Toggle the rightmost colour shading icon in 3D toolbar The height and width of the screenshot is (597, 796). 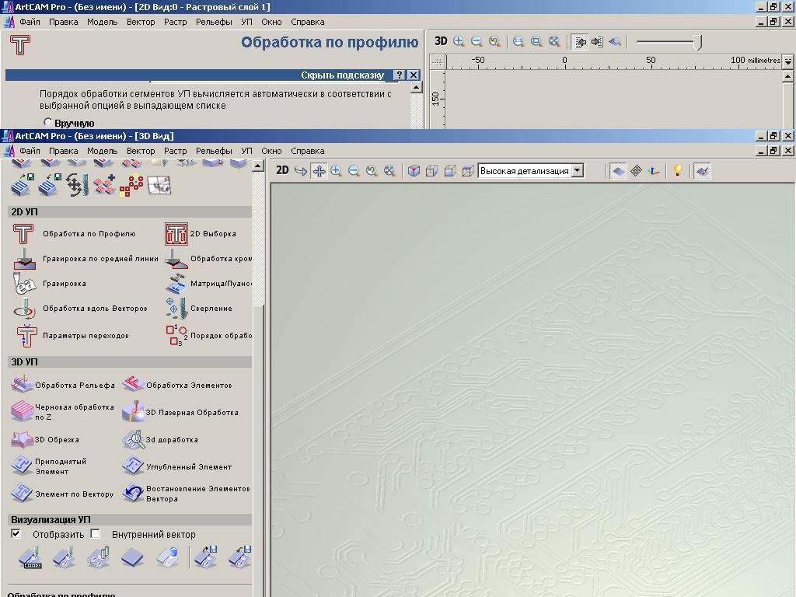(703, 171)
